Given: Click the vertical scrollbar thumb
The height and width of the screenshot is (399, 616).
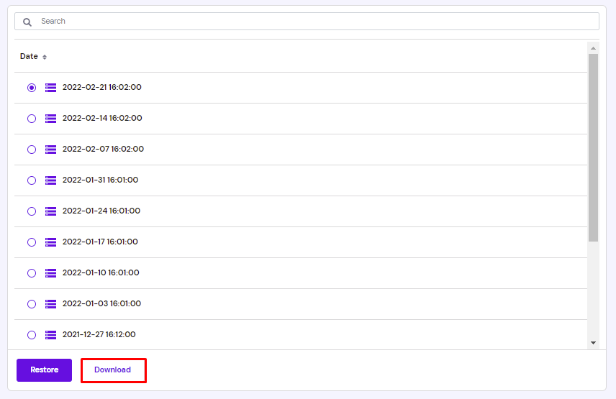Looking at the screenshot, I should pos(593,148).
